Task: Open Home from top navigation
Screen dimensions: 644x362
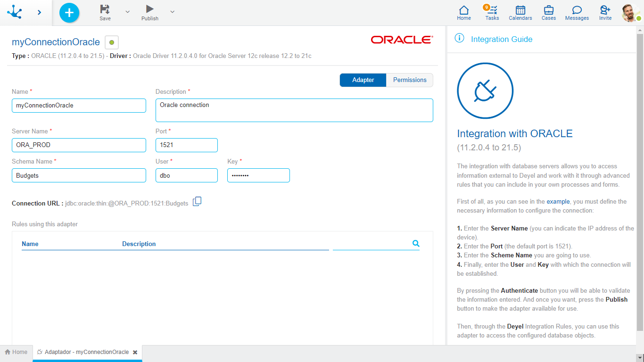Action: tap(464, 13)
